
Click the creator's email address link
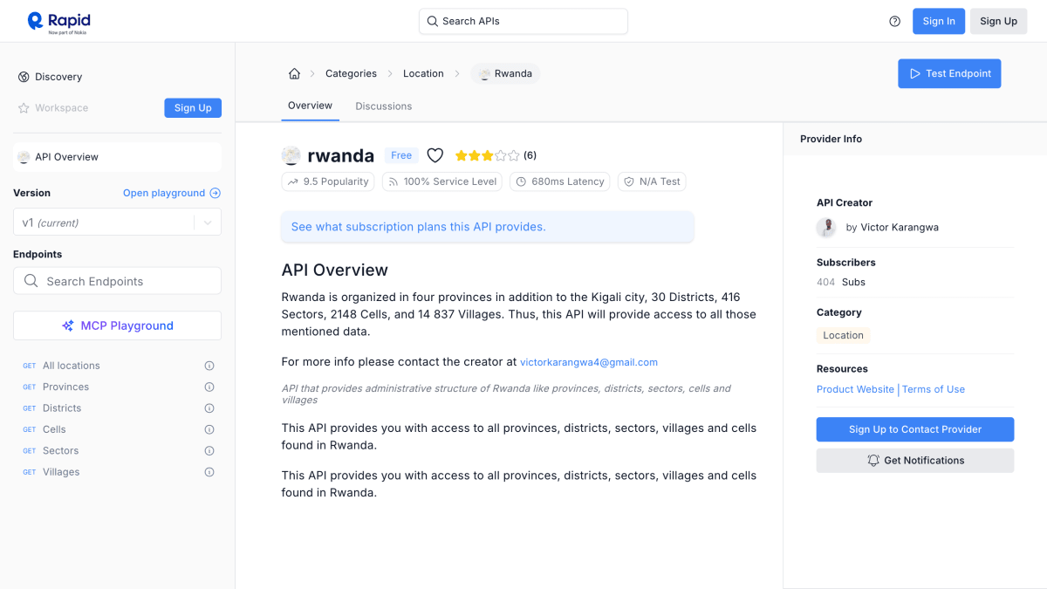[589, 362]
